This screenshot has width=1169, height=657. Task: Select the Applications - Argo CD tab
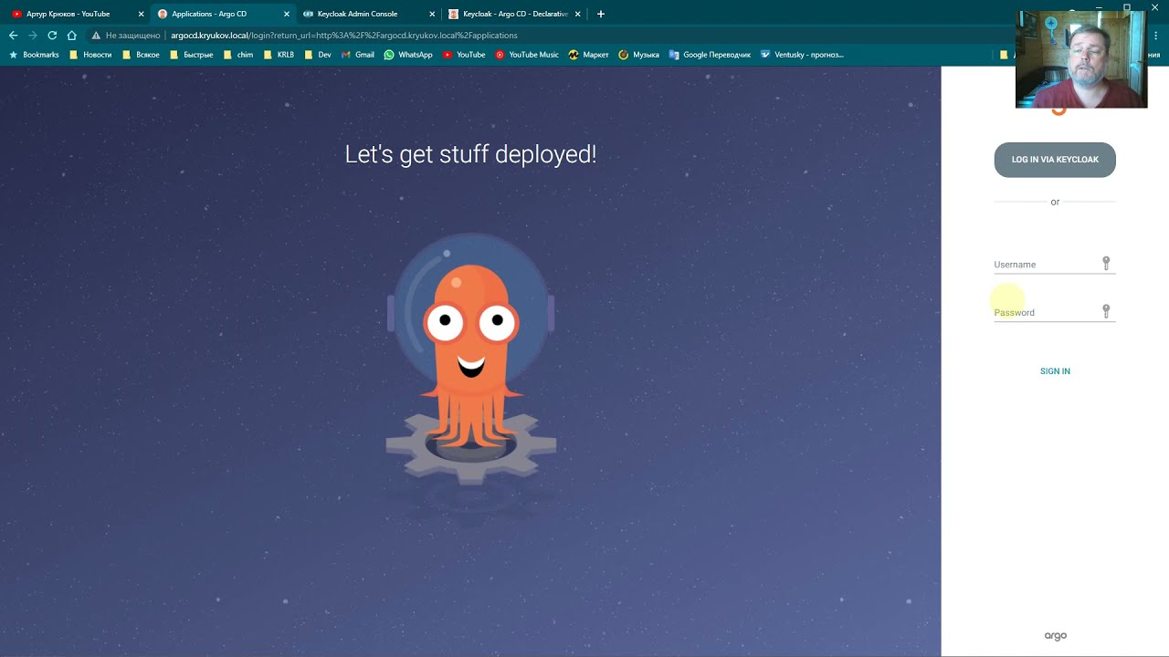pos(222,14)
